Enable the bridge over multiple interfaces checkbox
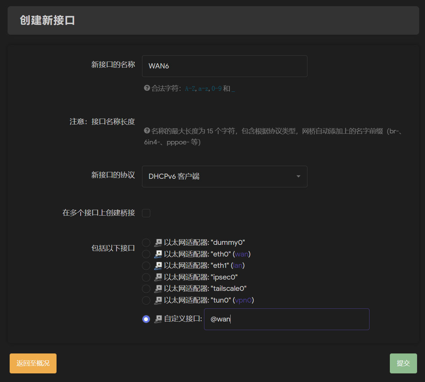This screenshot has height=382, width=425. coord(146,213)
